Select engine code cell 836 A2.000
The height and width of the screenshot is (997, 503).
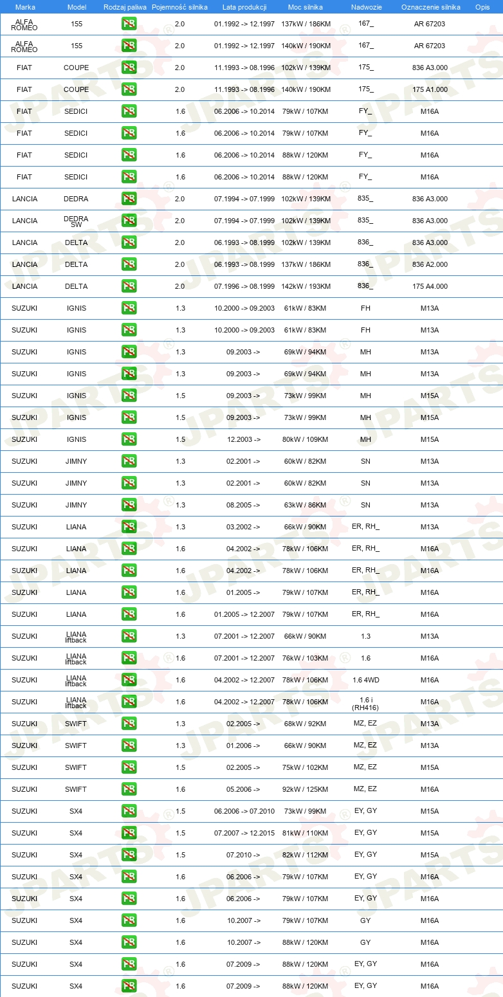[x=430, y=264]
